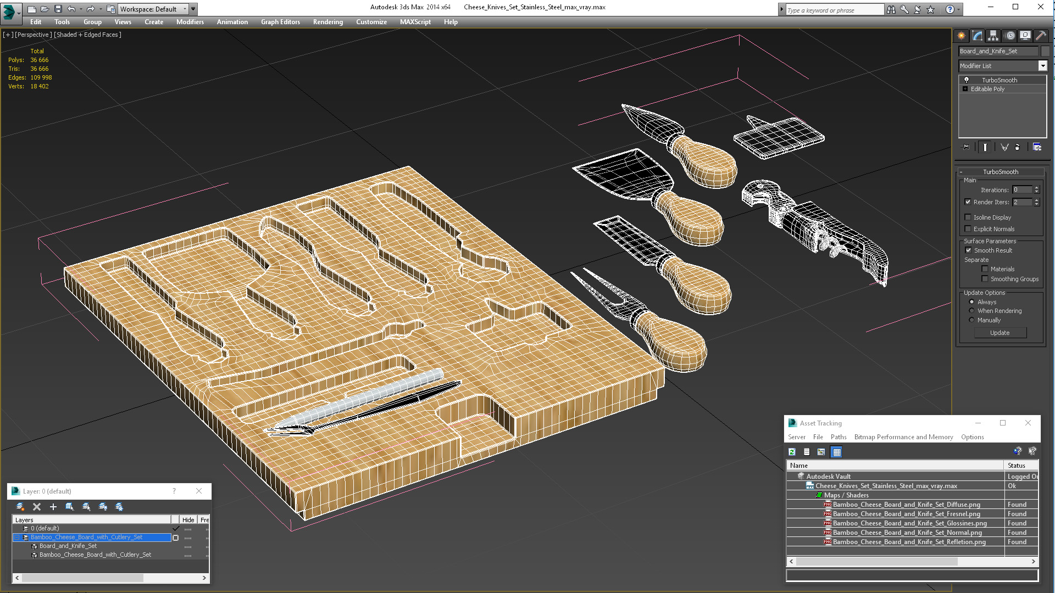Click the Update button

[1000, 332]
